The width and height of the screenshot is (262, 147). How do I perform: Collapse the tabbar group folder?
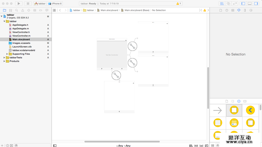tap(4, 21)
